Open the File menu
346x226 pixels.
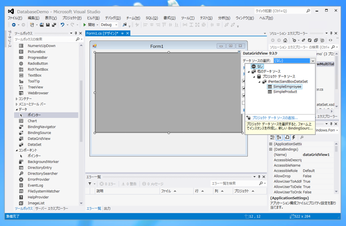15,18
